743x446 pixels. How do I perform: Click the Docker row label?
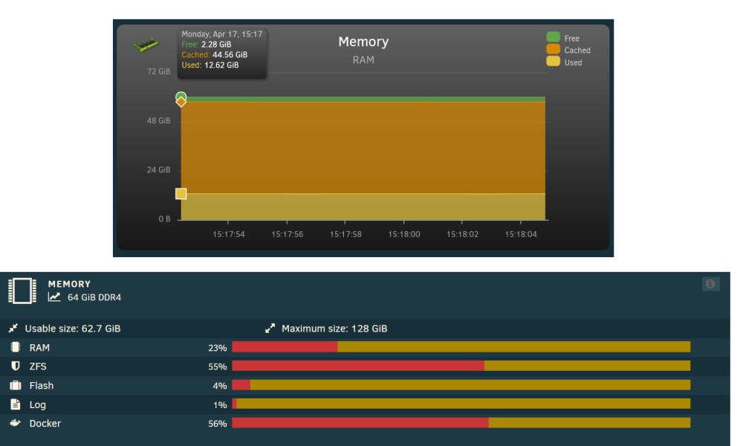click(45, 423)
